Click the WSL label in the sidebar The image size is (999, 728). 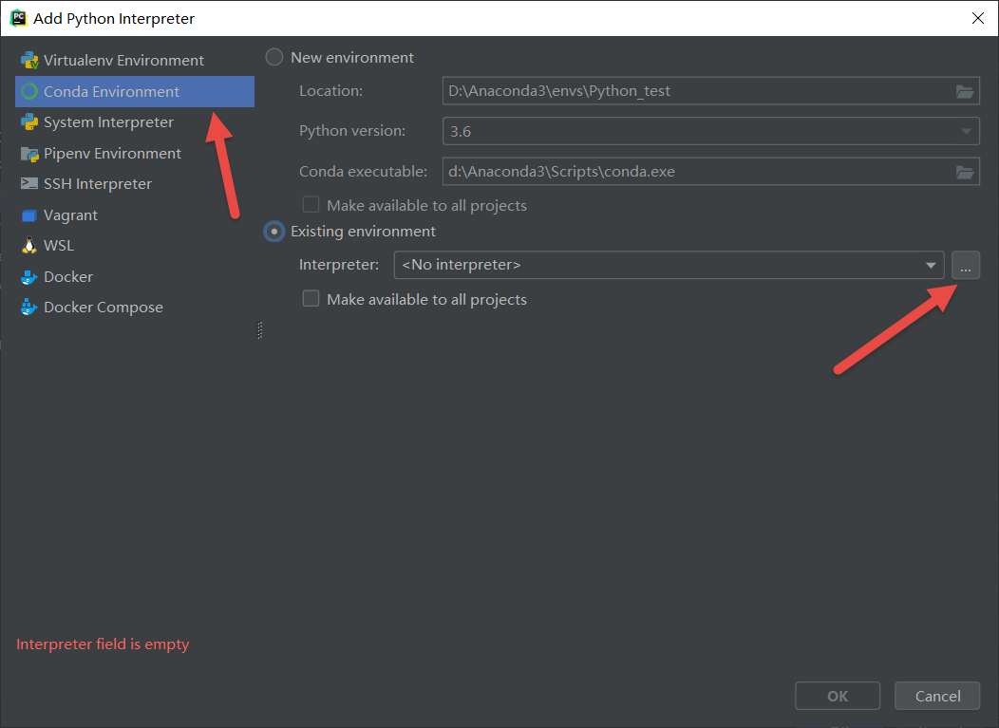[59, 245]
